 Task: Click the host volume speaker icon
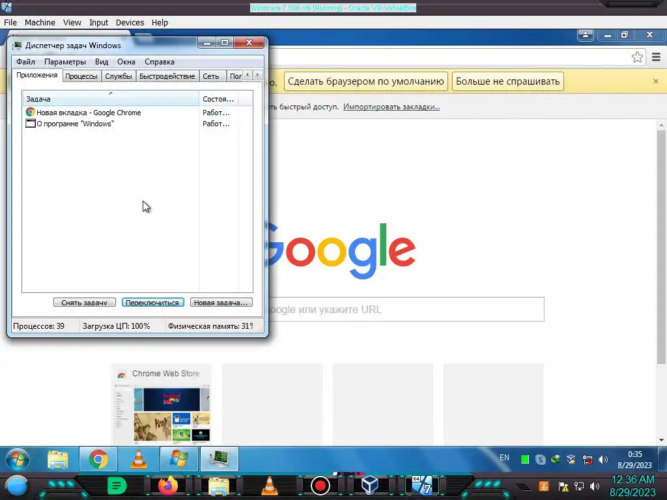click(x=595, y=486)
